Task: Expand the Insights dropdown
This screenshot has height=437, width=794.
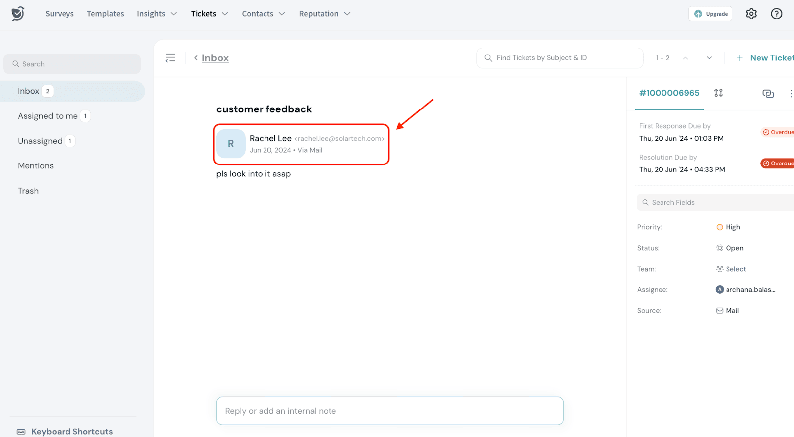Action: [x=157, y=14]
